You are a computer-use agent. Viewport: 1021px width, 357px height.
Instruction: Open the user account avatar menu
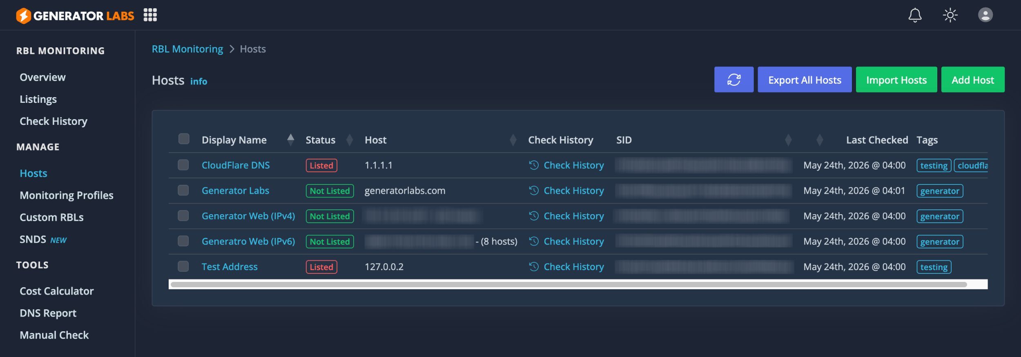pyautogui.click(x=985, y=15)
